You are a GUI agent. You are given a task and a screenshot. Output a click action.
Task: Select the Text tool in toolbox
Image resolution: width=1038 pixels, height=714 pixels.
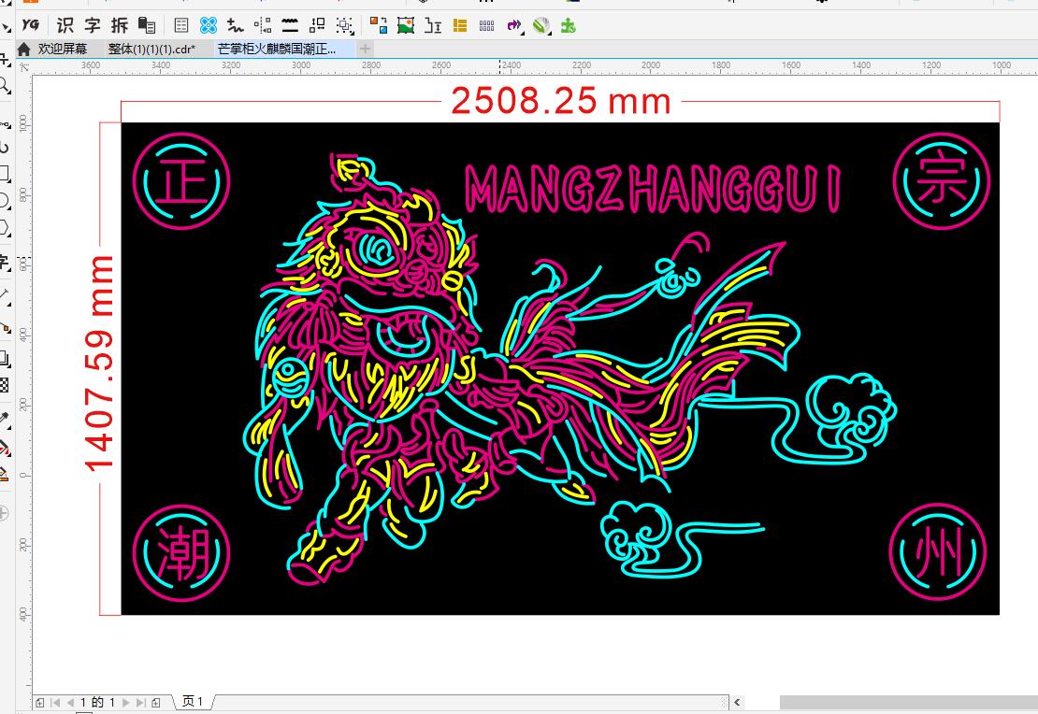tap(6, 263)
